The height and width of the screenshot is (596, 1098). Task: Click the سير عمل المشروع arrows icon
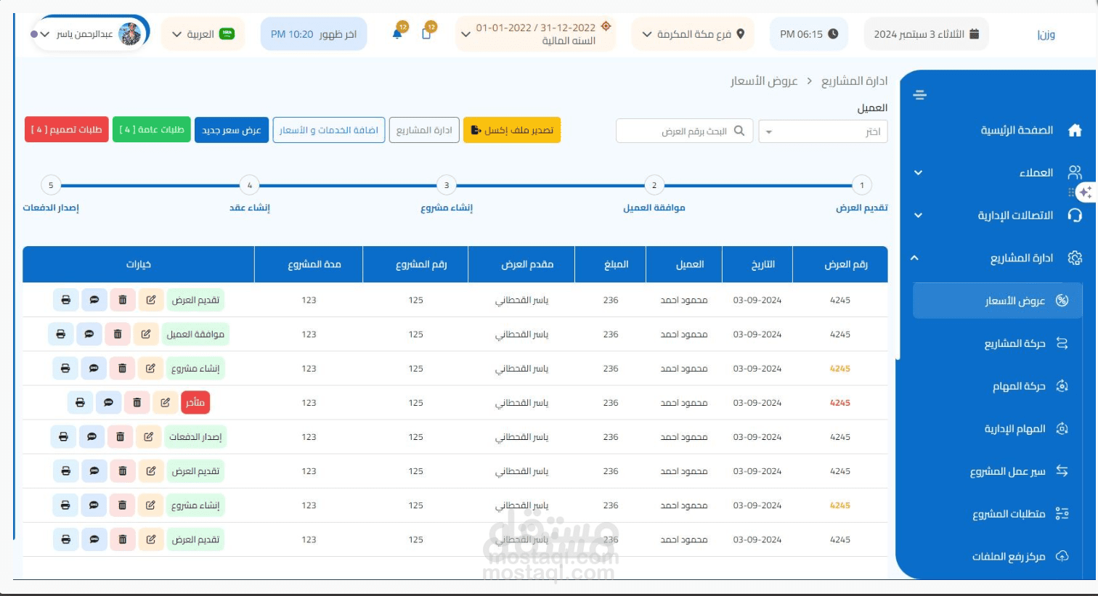pos(1062,470)
